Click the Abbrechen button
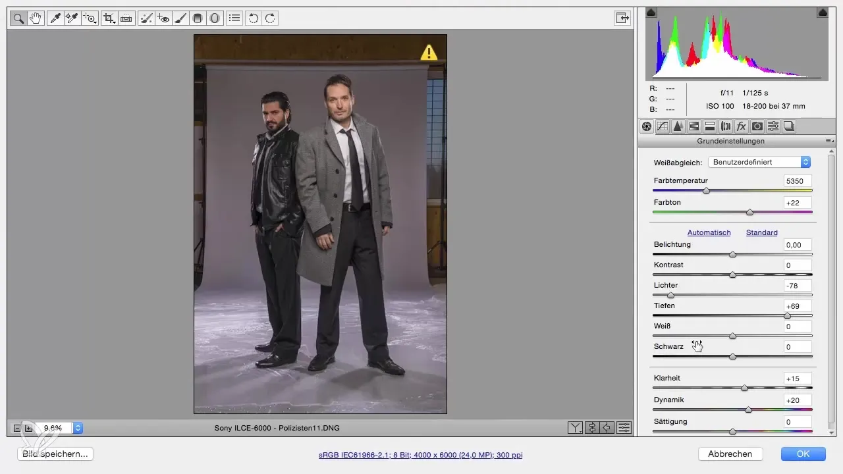This screenshot has height=474, width=843. pos(730,454)
